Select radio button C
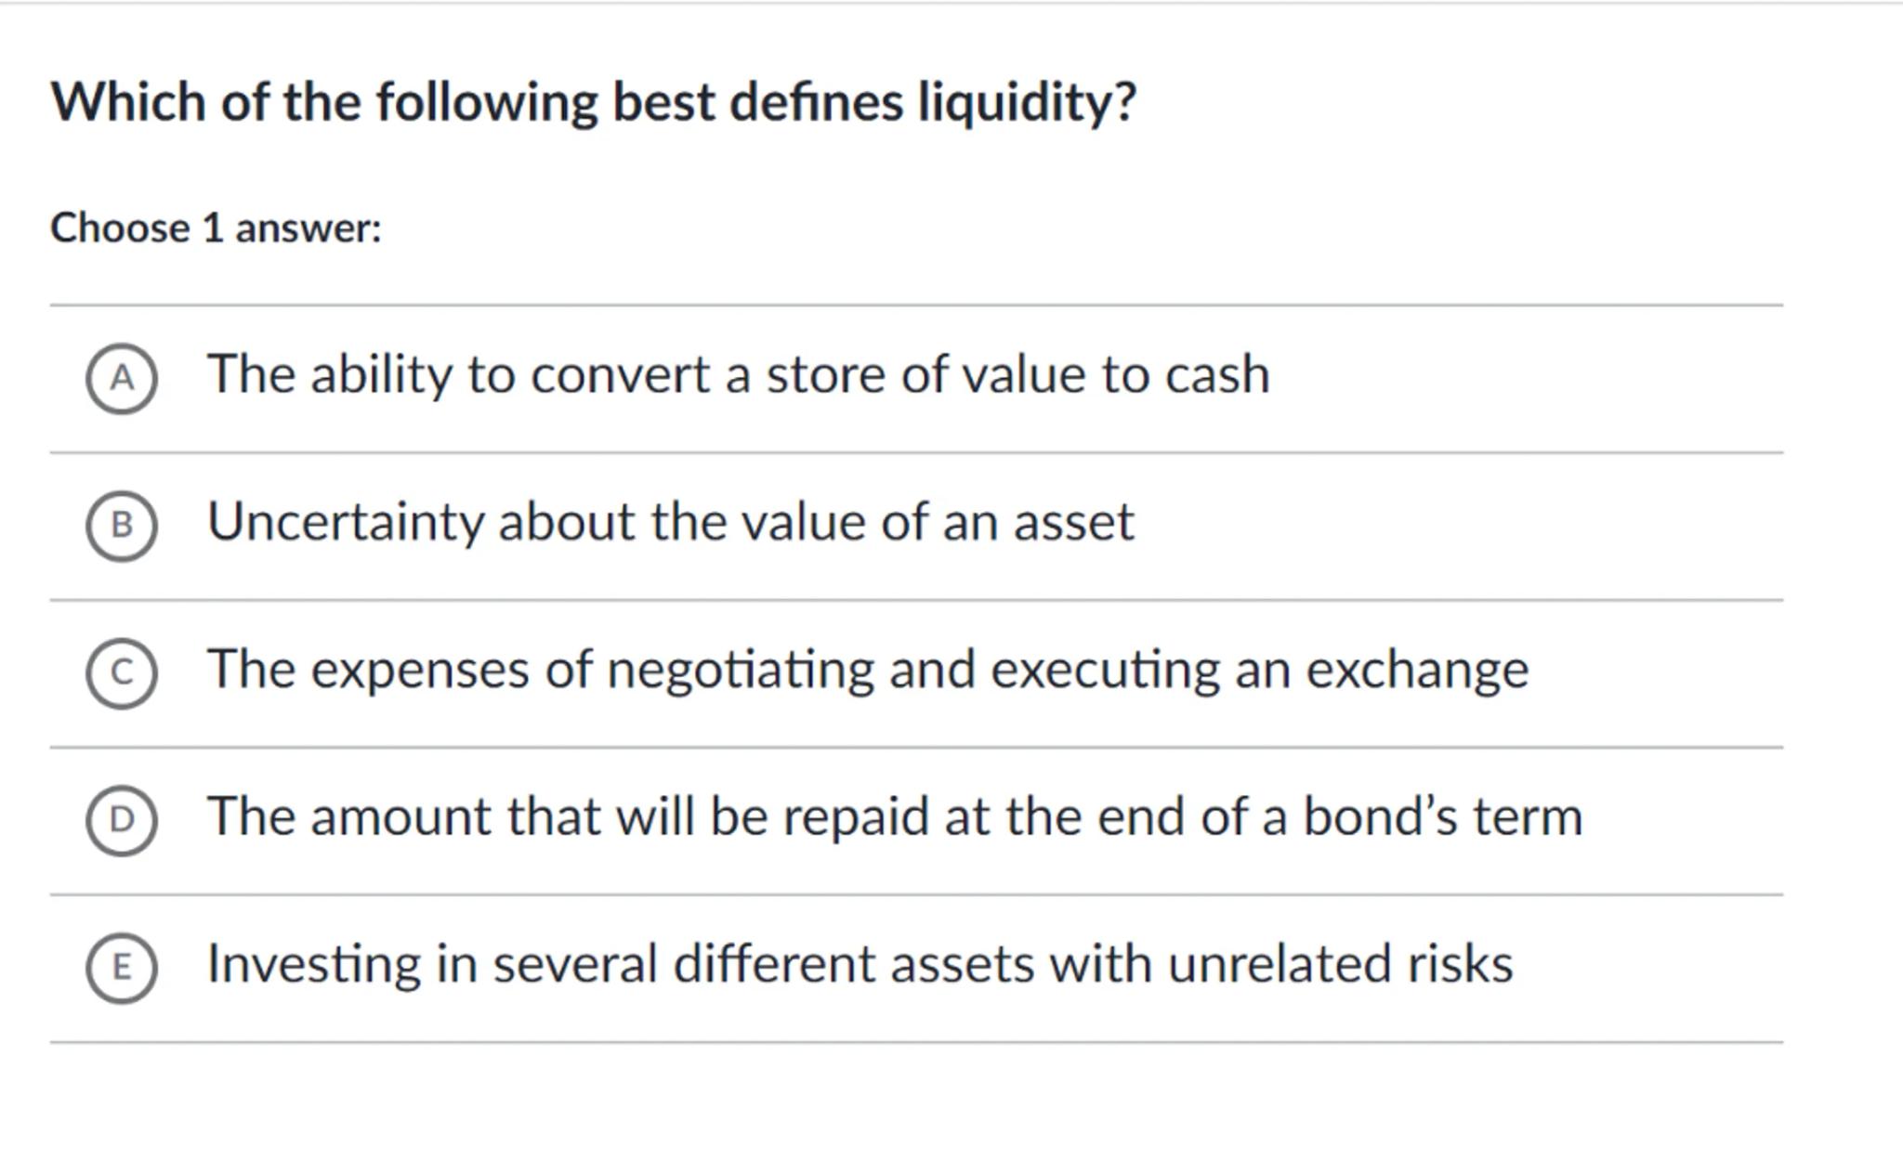Viewport: 1903px width, 1173px height. coord(122,672)
